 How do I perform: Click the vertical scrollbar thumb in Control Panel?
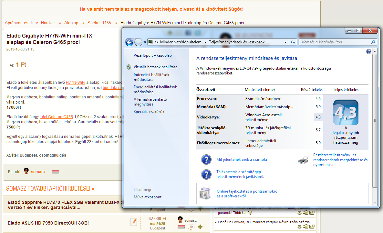click(x=375, y=121)
